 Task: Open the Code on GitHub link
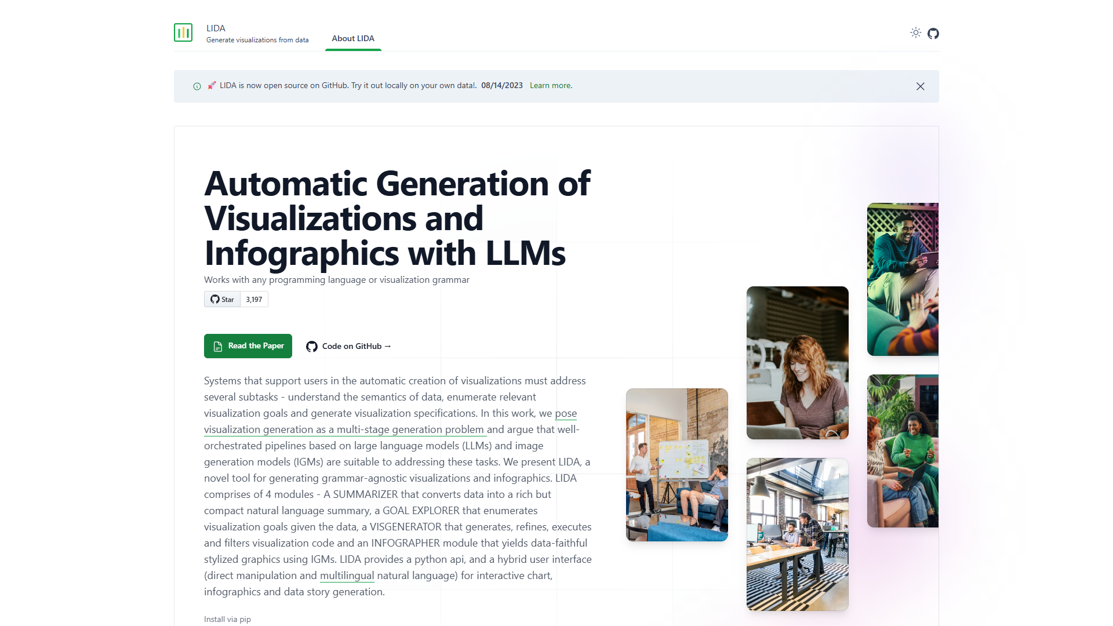pyautogui.click(x=348, y=346)
